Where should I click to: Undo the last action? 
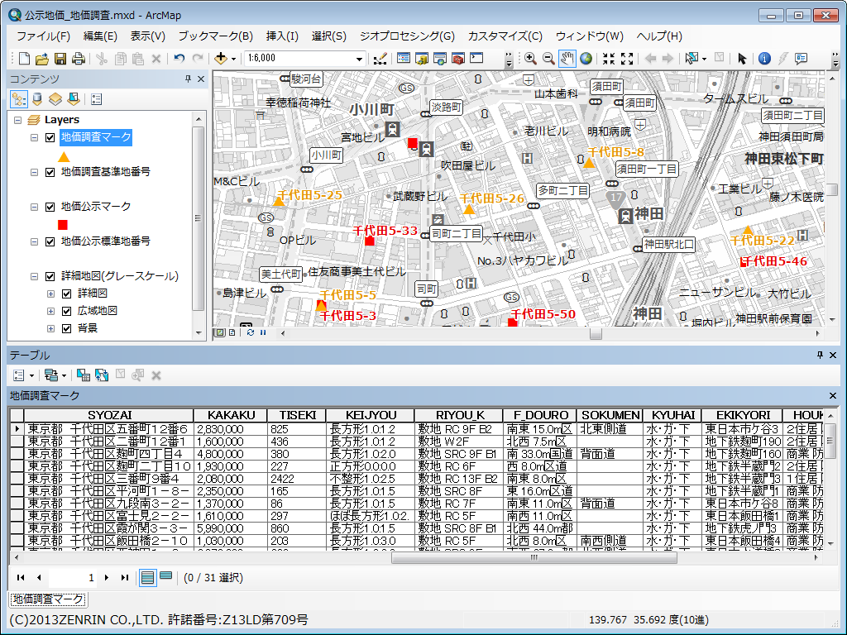tap(179, 59)
